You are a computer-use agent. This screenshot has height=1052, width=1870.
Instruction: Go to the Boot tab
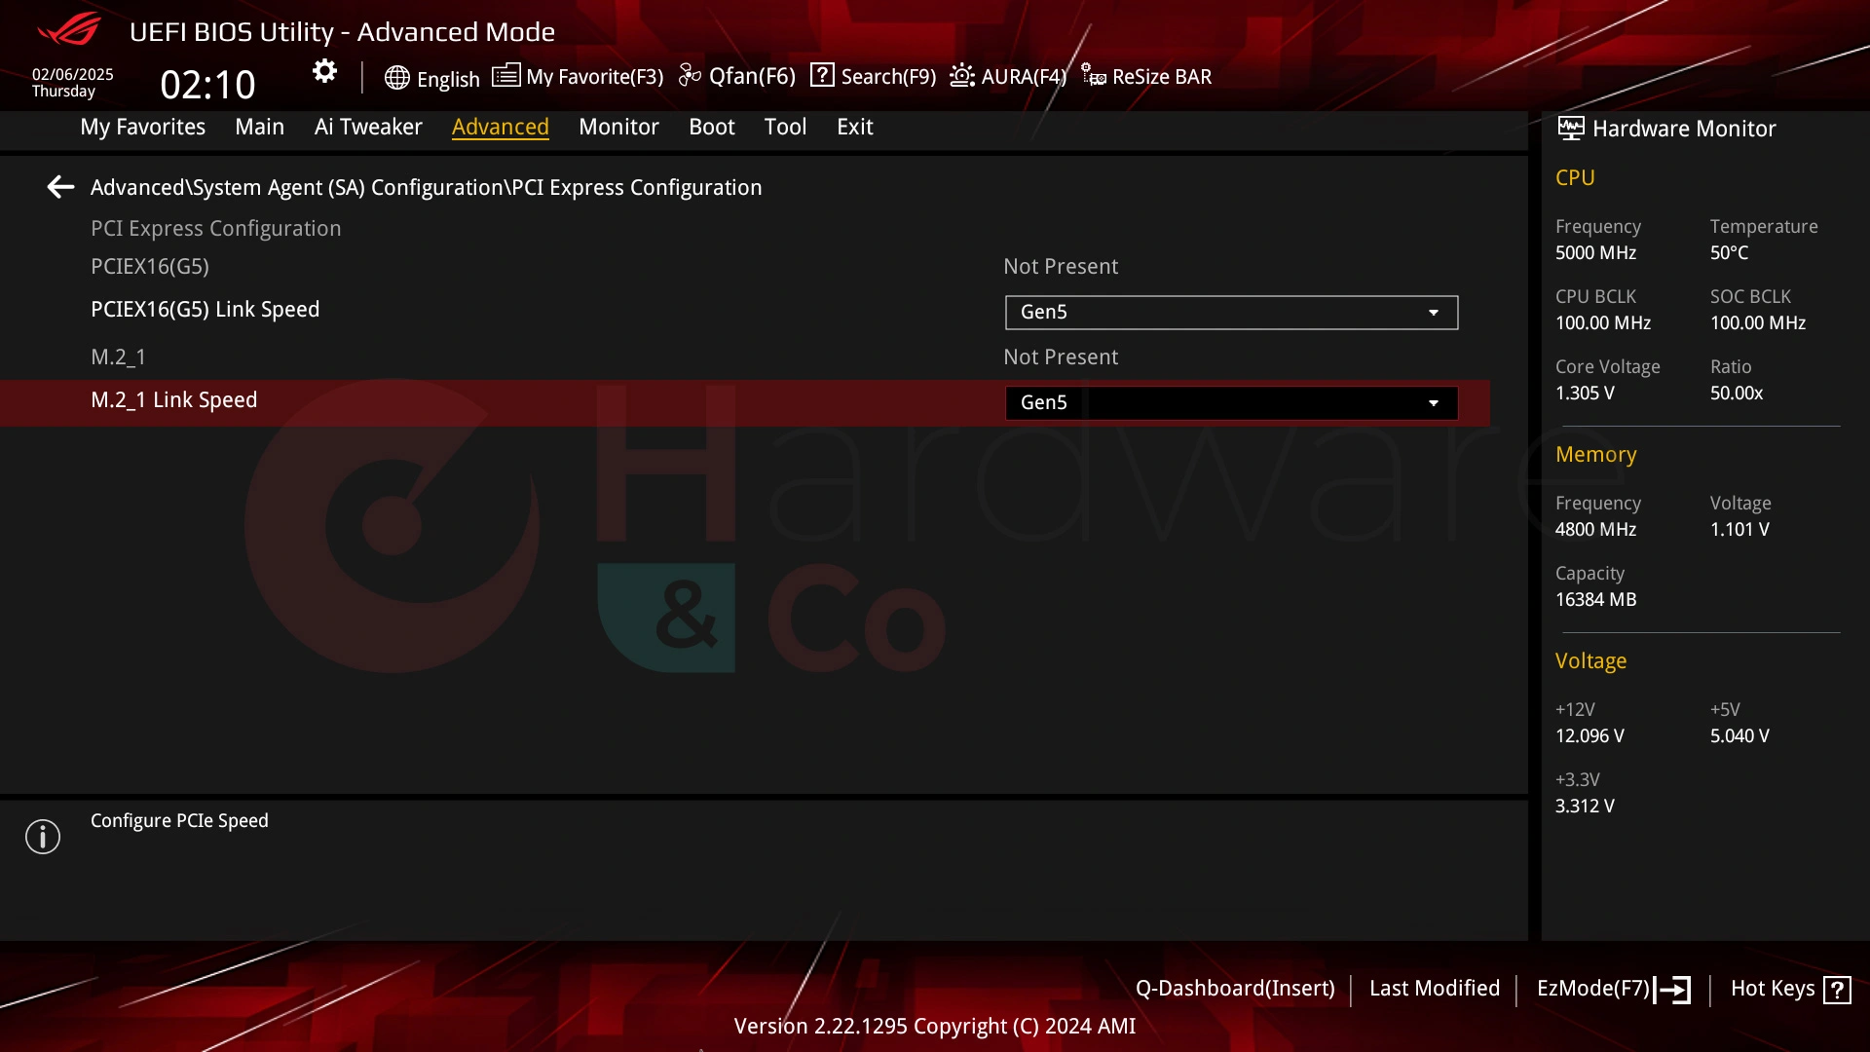pos(711,127)
